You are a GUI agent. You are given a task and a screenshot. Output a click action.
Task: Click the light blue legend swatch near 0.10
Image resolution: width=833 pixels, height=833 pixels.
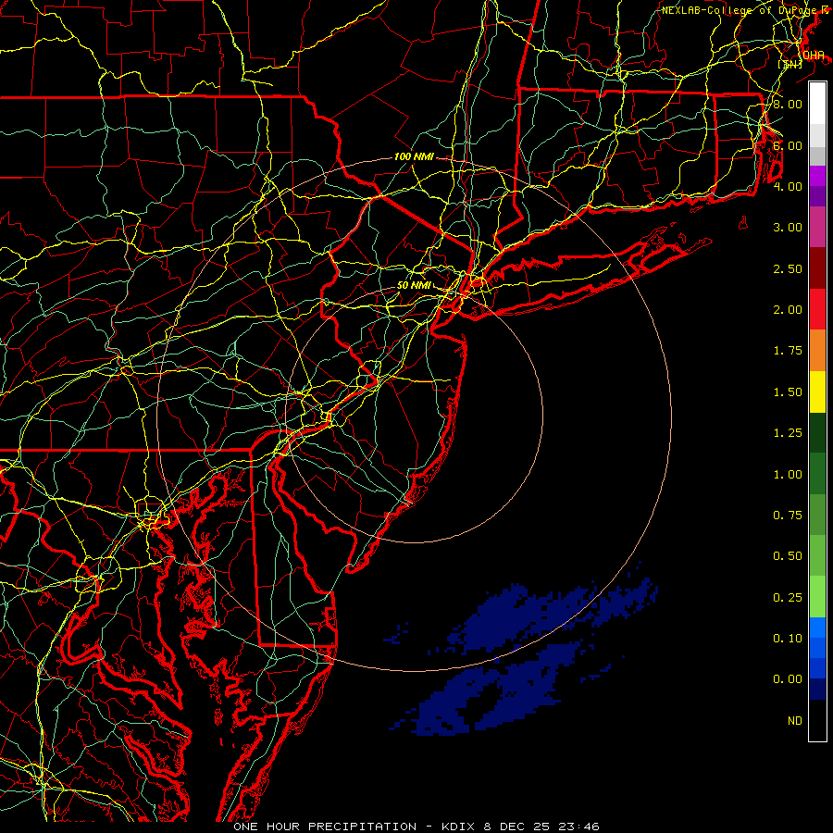click(817, 628)
